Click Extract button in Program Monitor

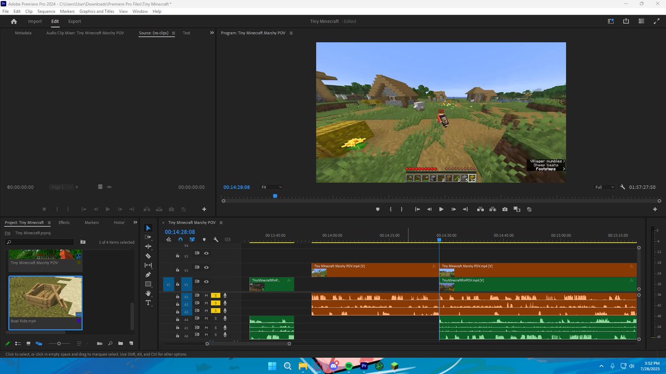pos(492,209)
